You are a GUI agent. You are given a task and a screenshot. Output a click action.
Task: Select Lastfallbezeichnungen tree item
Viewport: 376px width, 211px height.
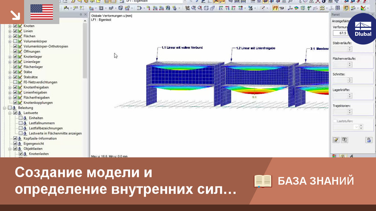pos(46,128)
